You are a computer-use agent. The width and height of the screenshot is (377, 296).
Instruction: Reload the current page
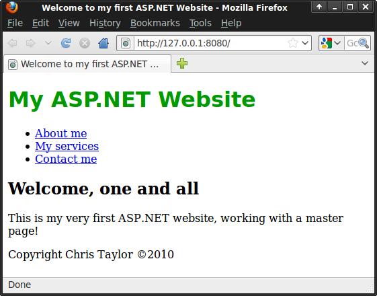(66, 43)
